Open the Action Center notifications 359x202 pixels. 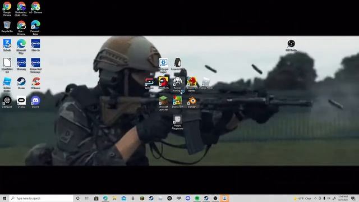[x=353, y=198]
